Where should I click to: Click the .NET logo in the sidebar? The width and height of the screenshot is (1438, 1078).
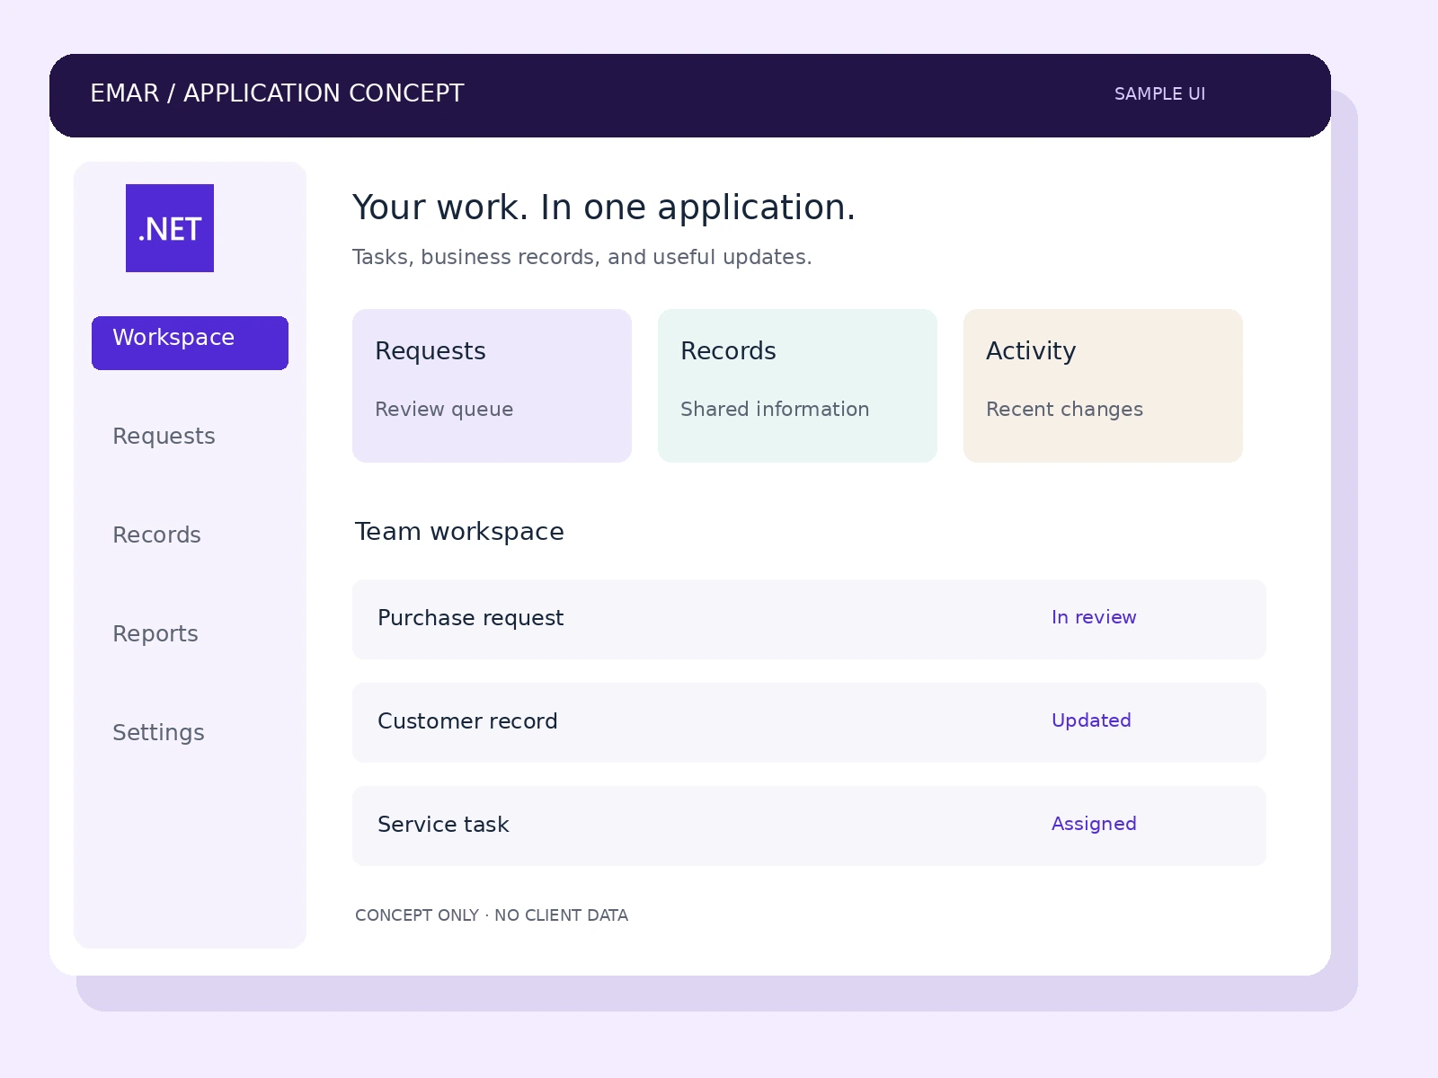pos(170,228)
